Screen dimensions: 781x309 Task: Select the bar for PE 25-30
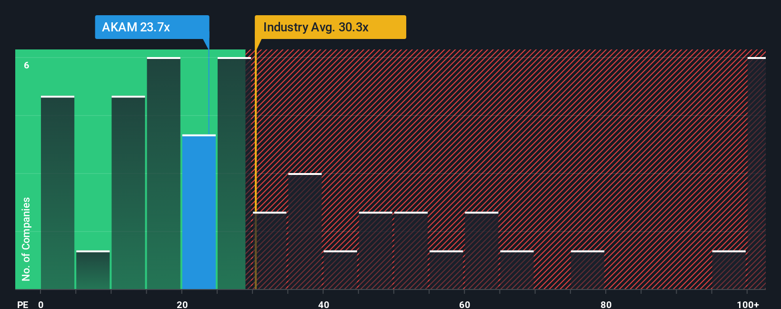pyautogui.click(x=234, y=173)
